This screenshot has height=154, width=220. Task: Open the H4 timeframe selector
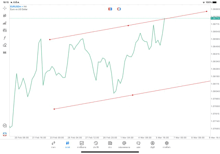(x=5, y=53)
